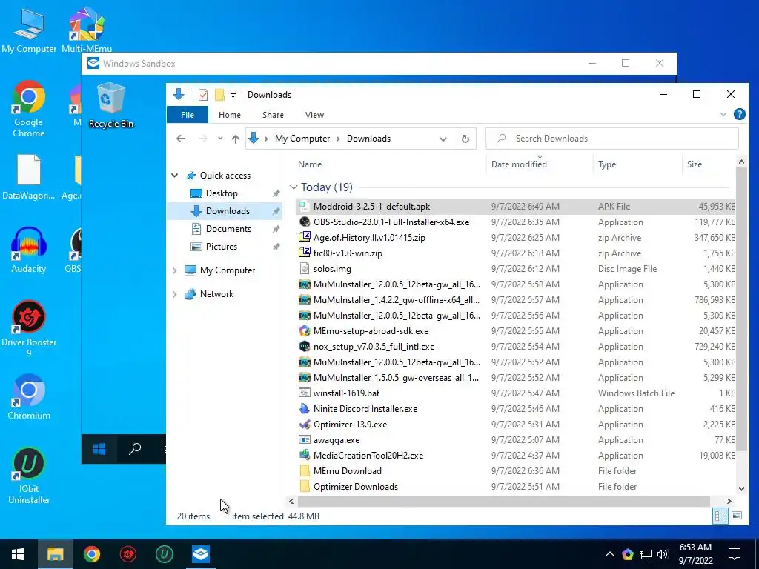Screen dimensions: 759x569
Task: Launch Multi-MEmu desktop shortcut
Action: [x=87, y=30]
